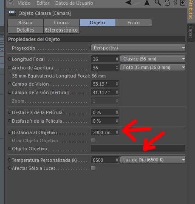
Task: Open the search magnifier icon
Action: point(158,3)
